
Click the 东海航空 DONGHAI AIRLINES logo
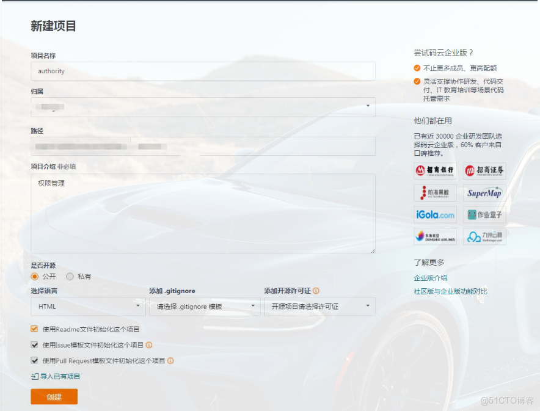click(x=434, y=237)
